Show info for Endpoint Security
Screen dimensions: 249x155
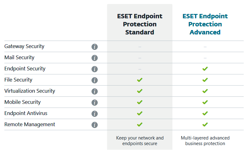(x=95, y=69)
